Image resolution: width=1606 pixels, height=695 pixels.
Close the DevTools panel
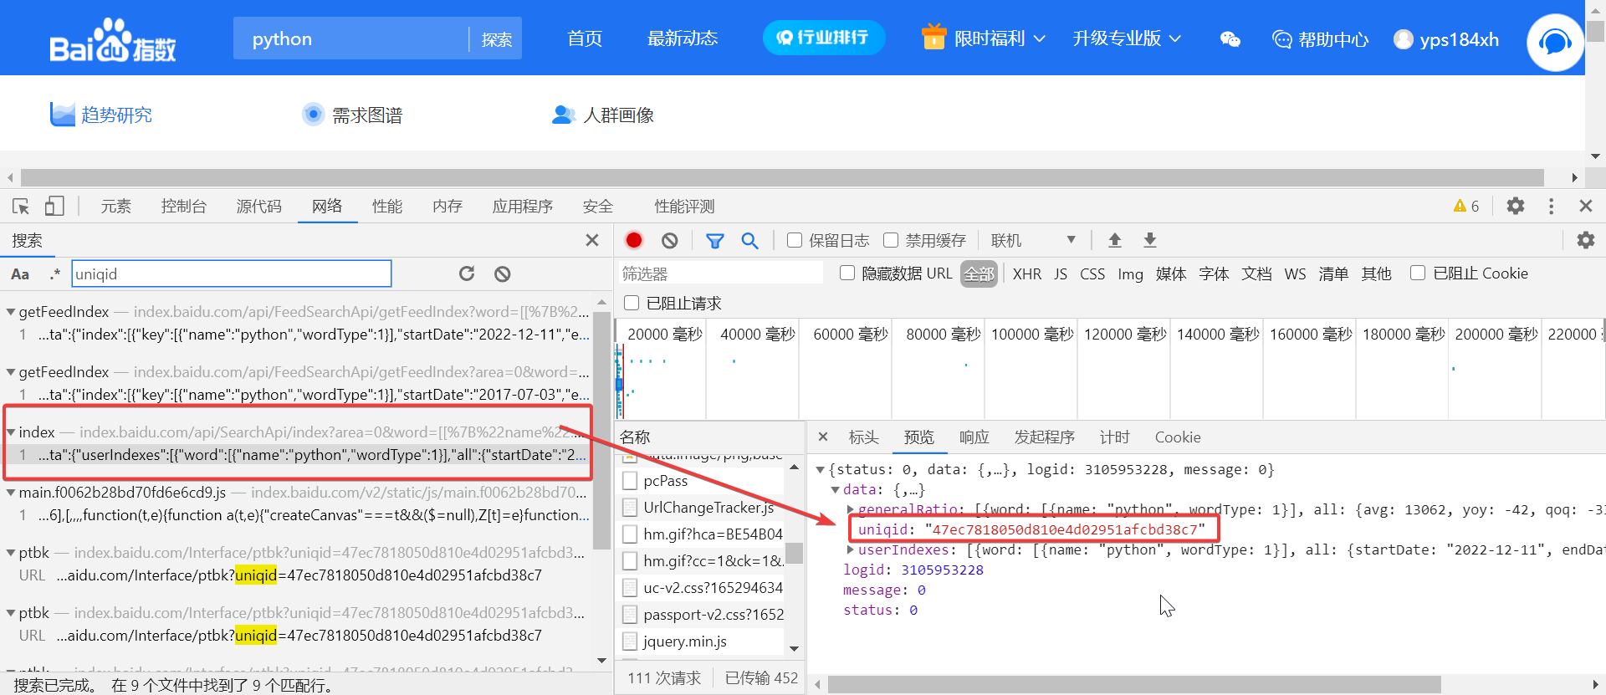(x=1585, y=206)
